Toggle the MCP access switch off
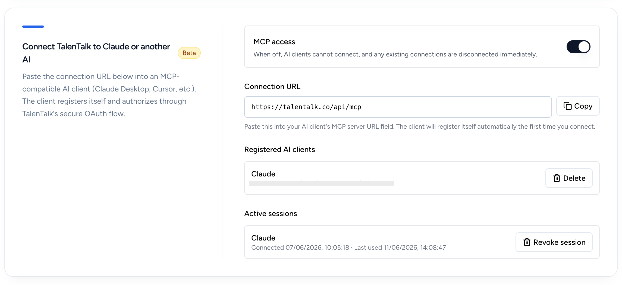 point(578,47)
